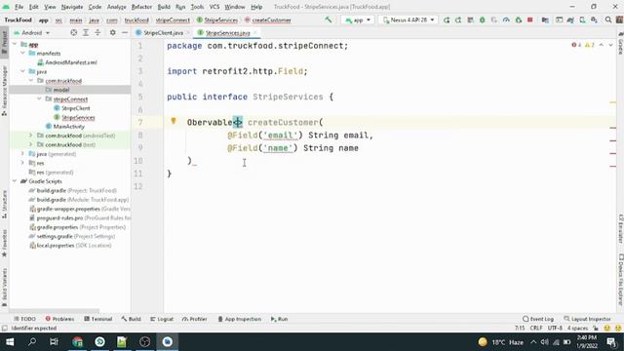The width and height of the screenshot is (624, 351).
Task: Click the red Stop icon
Action: coord(530,19)
